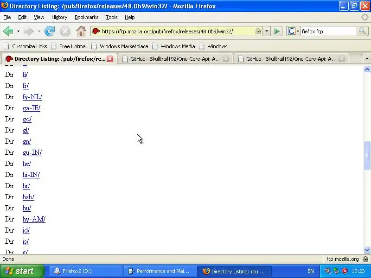Click in the search box containing 'fiefox ftp'
This screenshot has height=278, width=371.
coord(328,31)
